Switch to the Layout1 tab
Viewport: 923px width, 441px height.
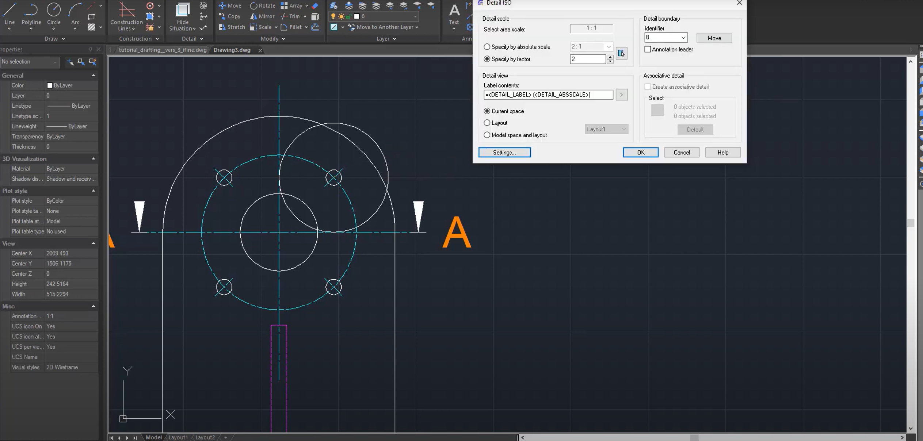coord(178,437)
